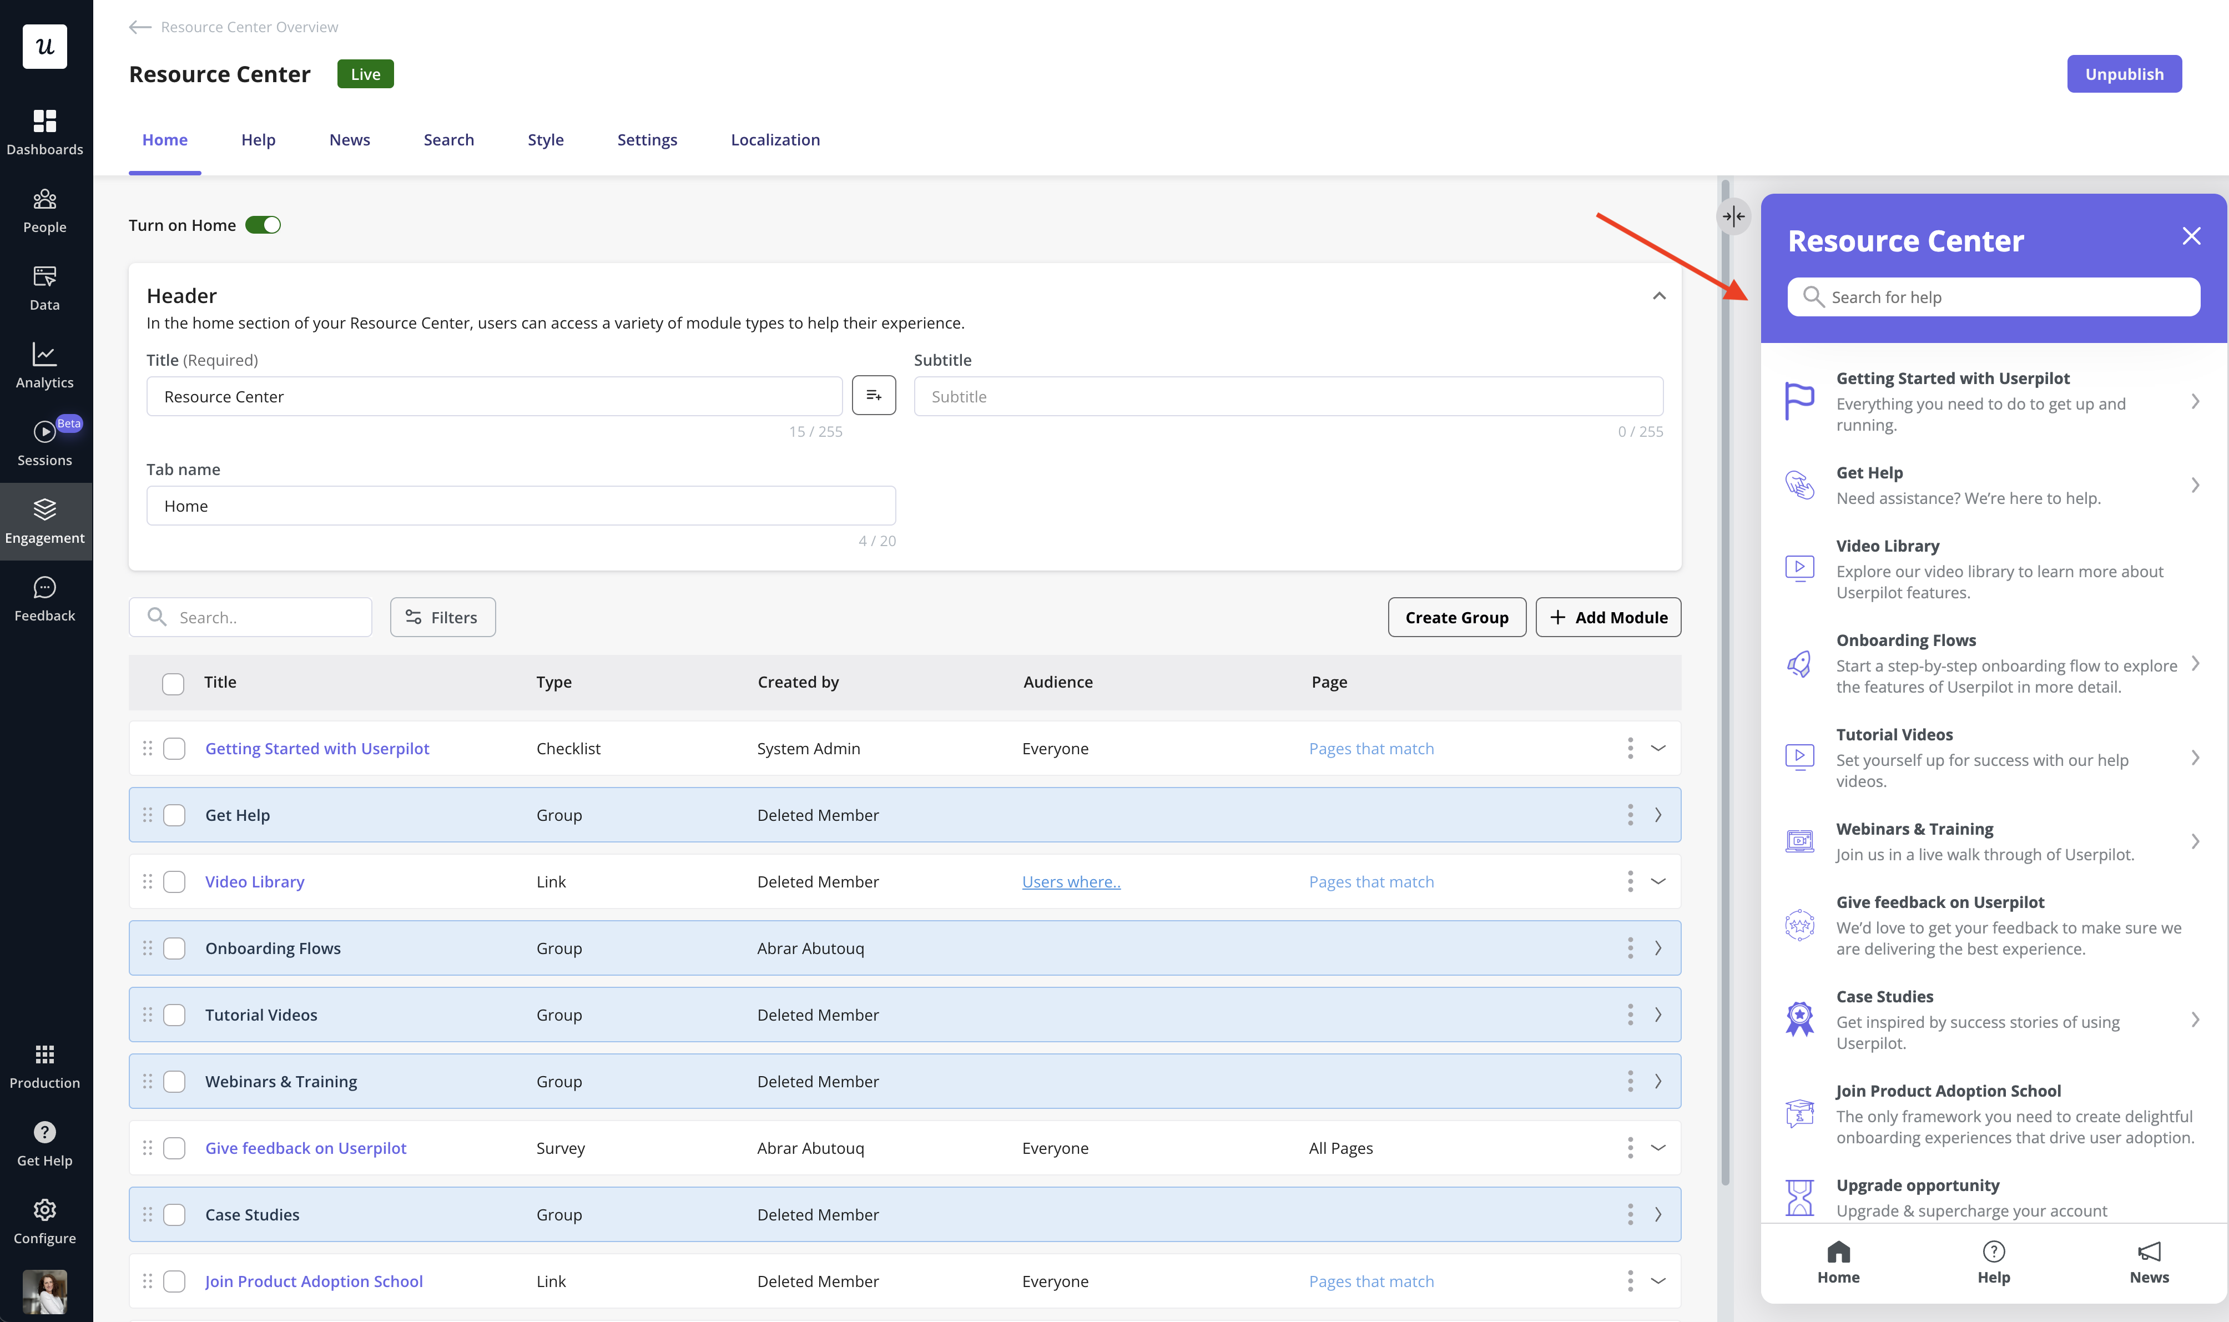This screenshot has width=2229, height=1322.
Task: Select the Tutorial Videos row checkbox
Action: tap(175, 1015)
